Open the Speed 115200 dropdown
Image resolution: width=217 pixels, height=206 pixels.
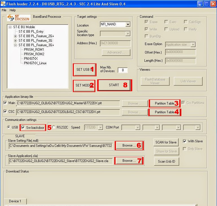[100, 128]
